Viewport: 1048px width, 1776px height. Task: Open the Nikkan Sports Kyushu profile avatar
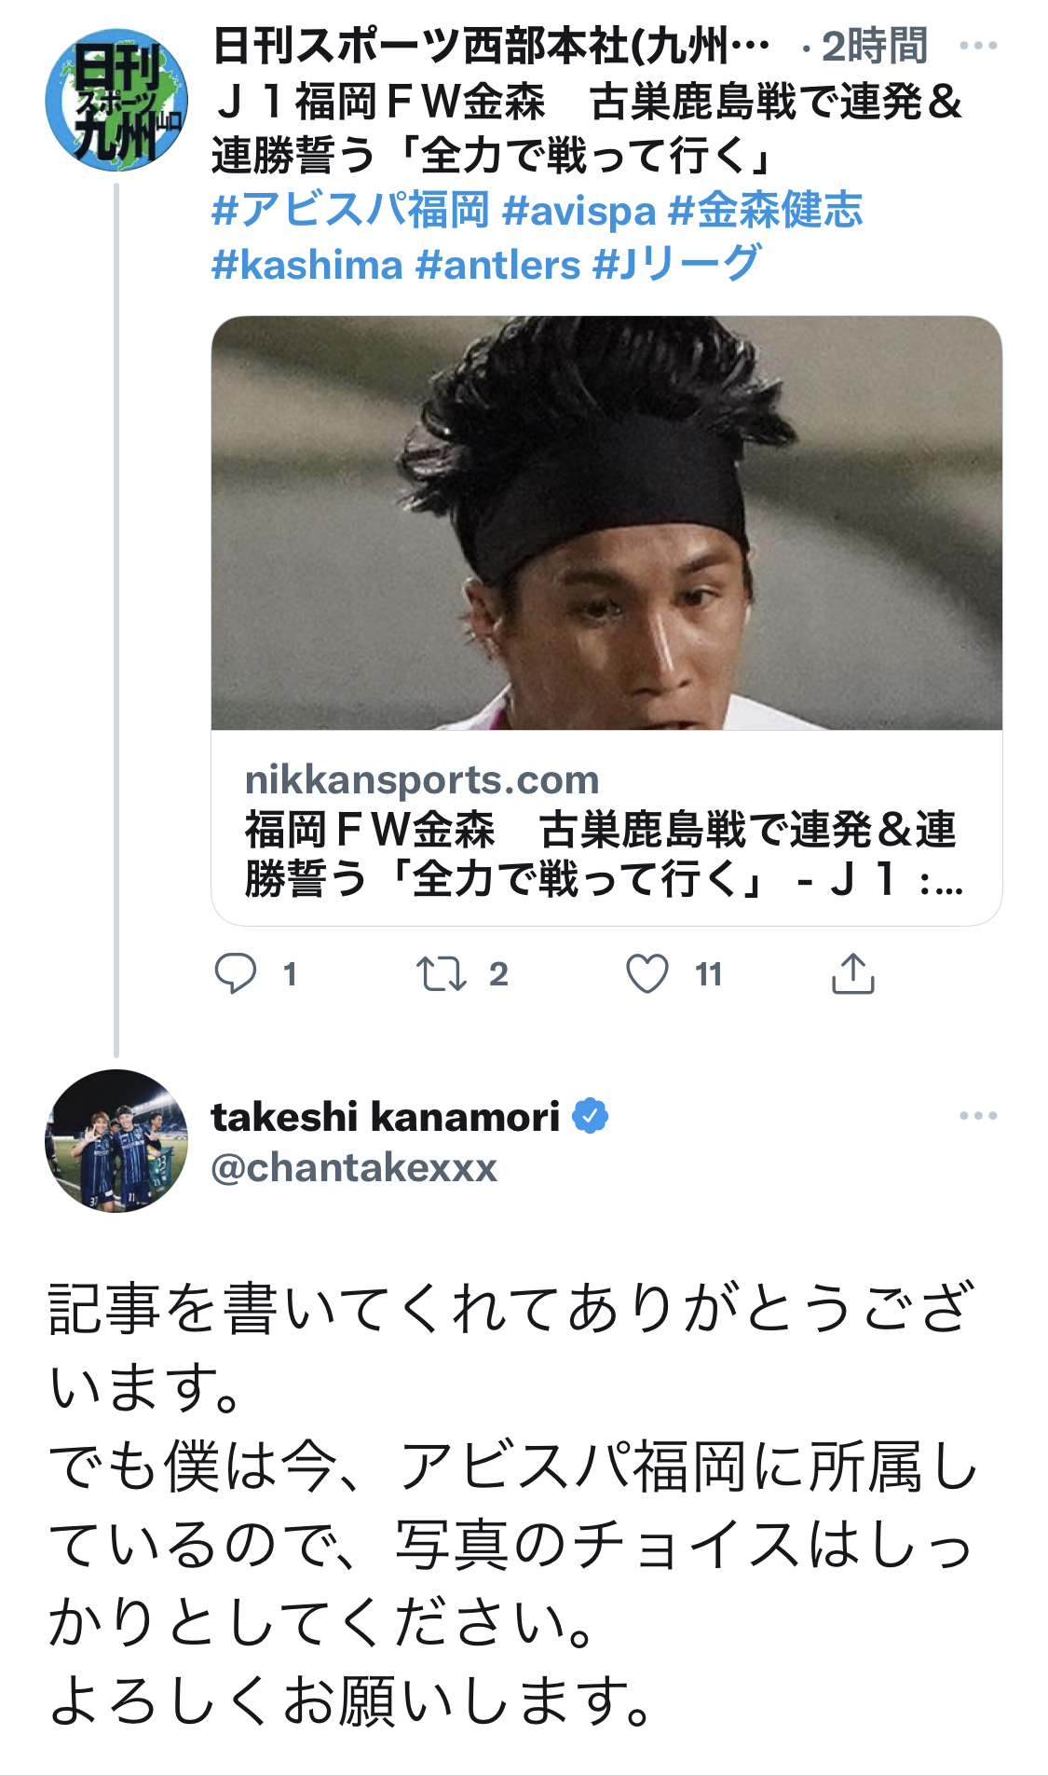(116, 101)
